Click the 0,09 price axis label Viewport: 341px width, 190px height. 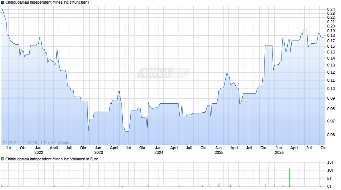pos(331,98)
